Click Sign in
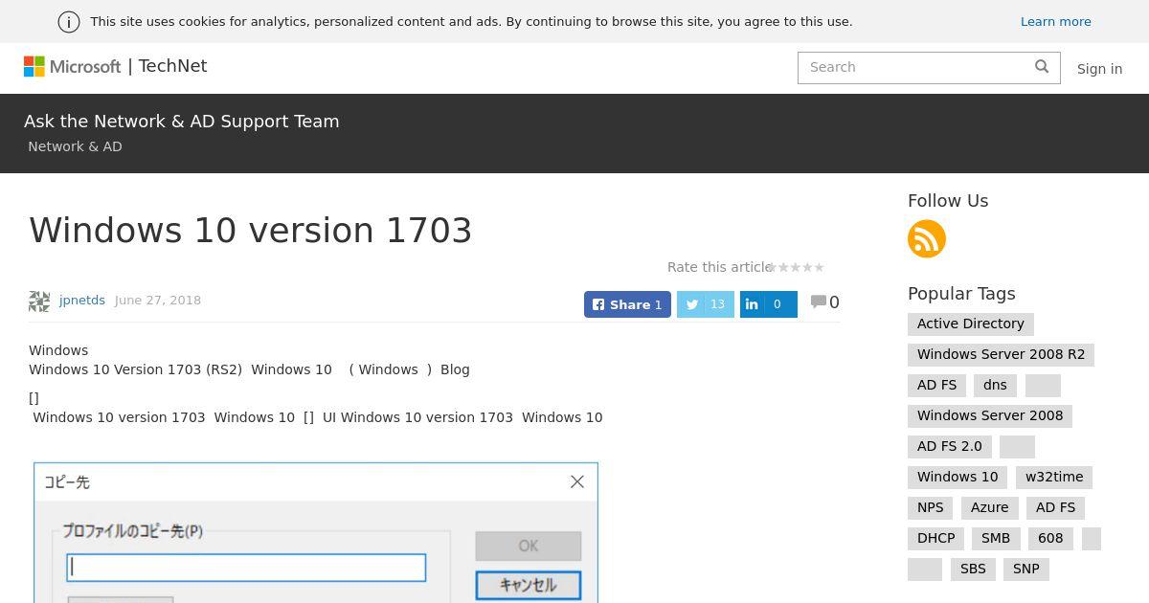This screenshot has height=603, width=1149. coord(1099,69)
